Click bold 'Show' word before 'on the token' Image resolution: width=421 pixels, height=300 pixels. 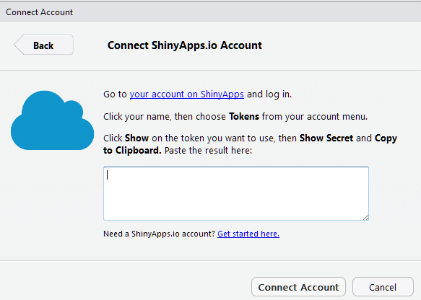pyautogui.click(x=137, y=138)
